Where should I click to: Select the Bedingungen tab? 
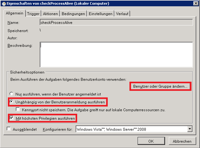click(73, 14)
